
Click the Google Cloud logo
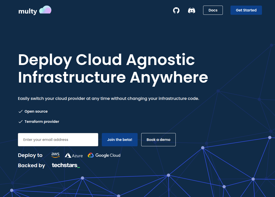pos(104,155)
